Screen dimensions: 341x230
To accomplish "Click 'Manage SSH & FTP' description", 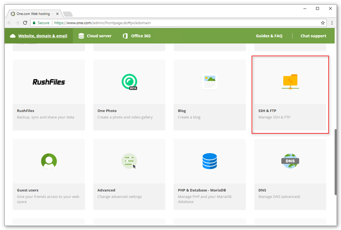I will click(274, 117).
